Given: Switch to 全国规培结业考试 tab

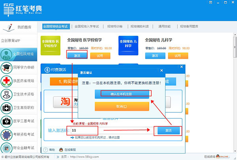Looking at the screenshot, I should point(56,26).
